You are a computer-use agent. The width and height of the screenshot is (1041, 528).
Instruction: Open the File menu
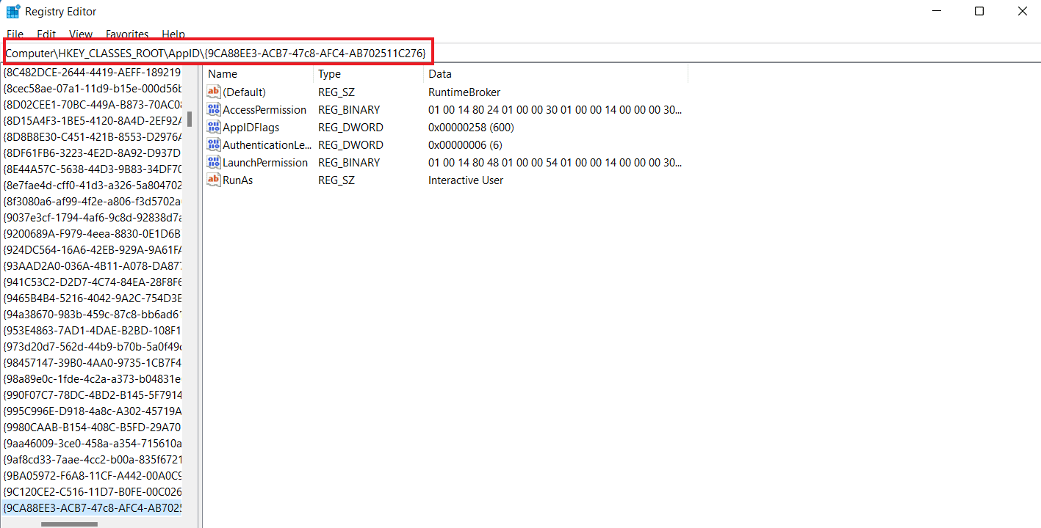pyautogui.click(x=15, y=34)
